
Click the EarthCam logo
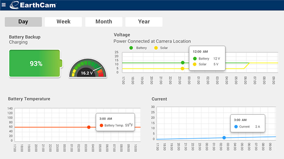(x=33, y=5)
